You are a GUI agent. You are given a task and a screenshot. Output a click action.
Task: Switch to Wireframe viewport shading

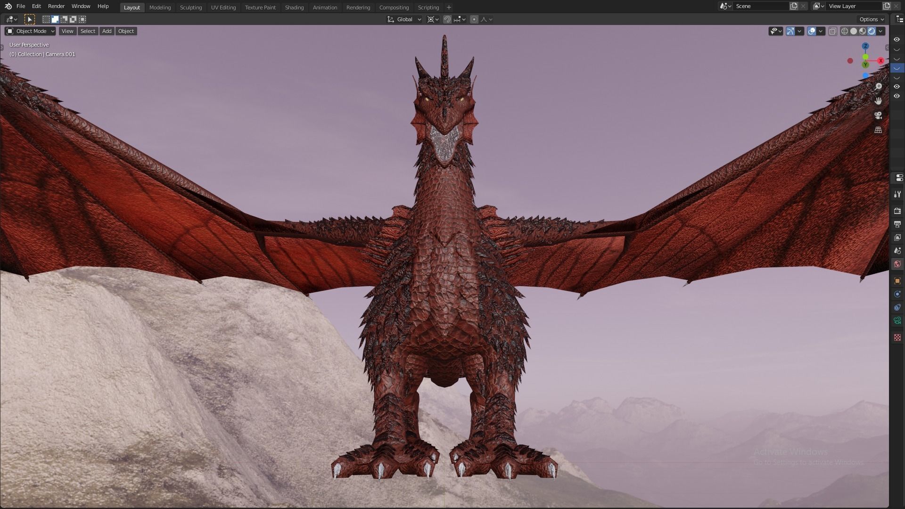pyautogui.click(x=845, y=31)
